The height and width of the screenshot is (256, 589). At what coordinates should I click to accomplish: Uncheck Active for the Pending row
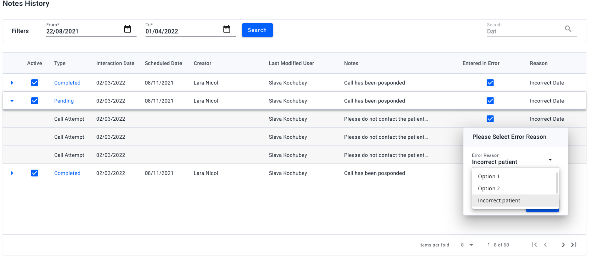[x=35, y=101]
